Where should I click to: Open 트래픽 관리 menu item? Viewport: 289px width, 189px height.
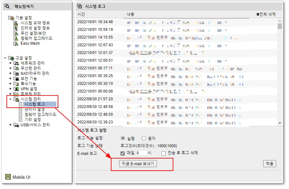point(31,94)
